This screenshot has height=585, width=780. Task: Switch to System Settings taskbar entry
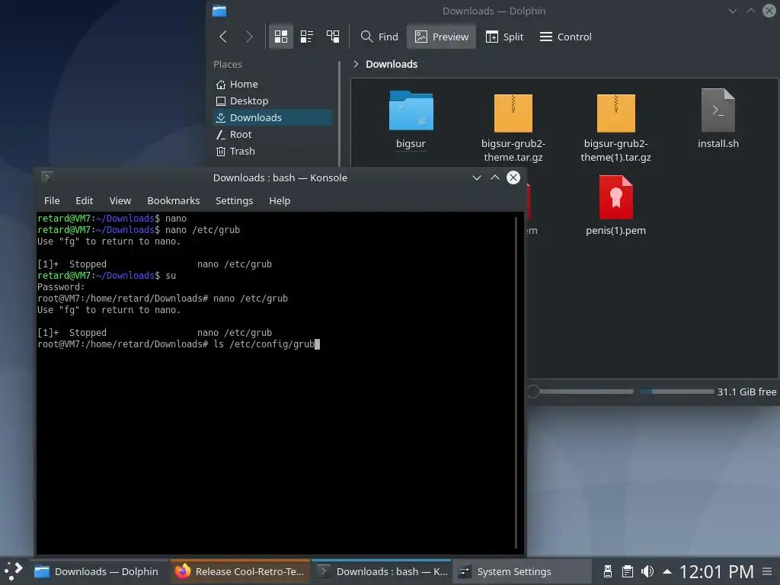click(523, 571)
